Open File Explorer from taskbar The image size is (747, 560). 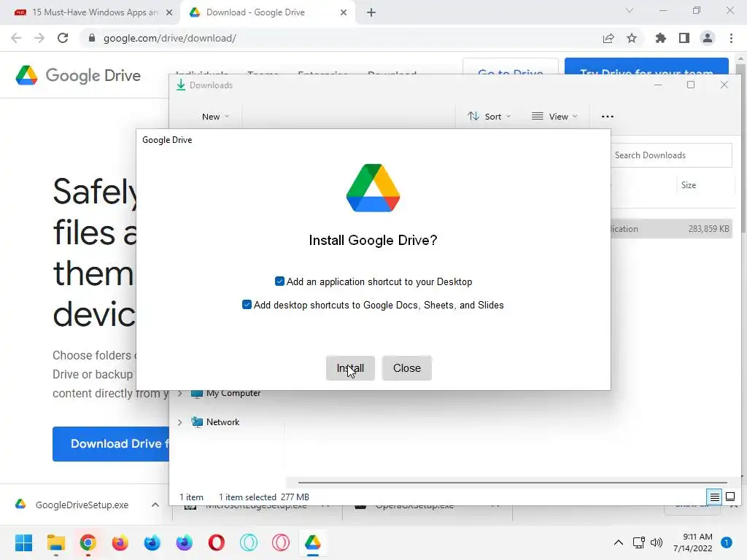click(x=55, y=542)
